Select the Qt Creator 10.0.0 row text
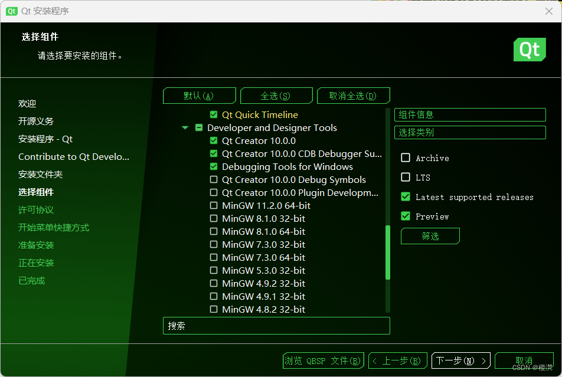 coord(259,140)
